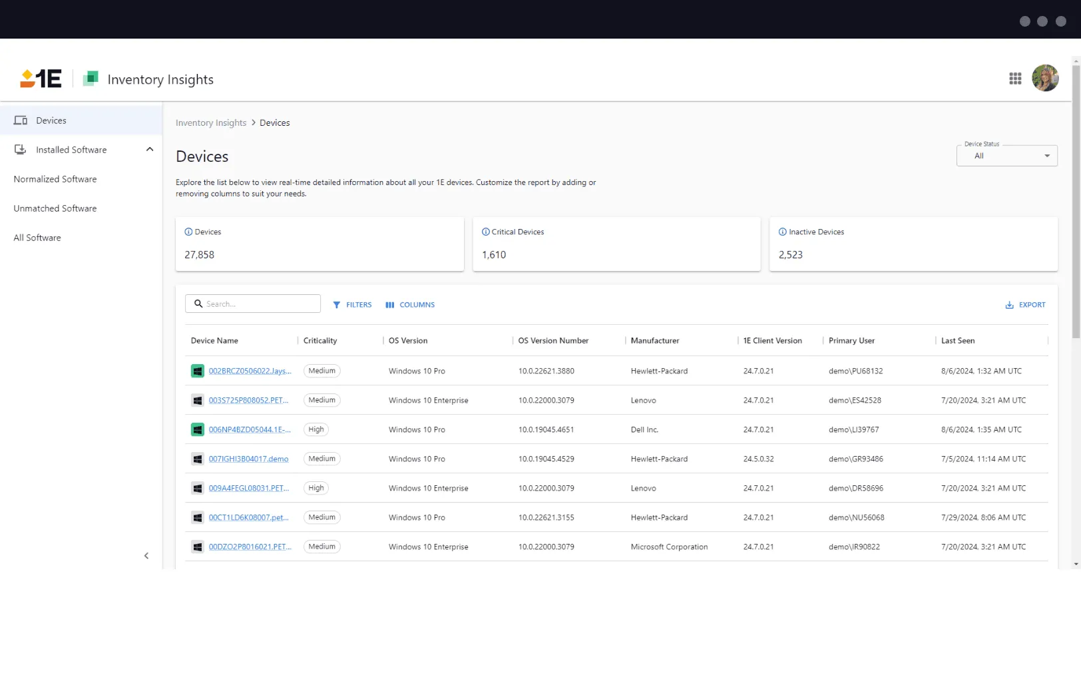
Task: Collapse the left sidebar with arrow
Action: [146, 556]
